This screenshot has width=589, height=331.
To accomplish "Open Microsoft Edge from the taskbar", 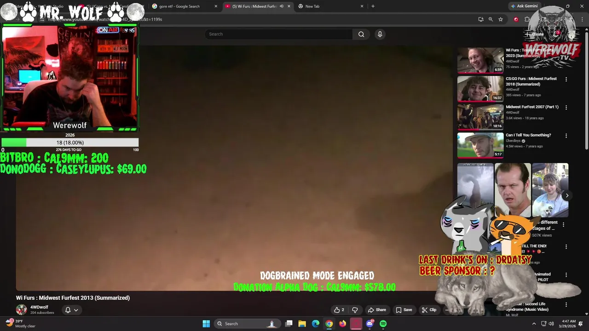I will 316,324.
